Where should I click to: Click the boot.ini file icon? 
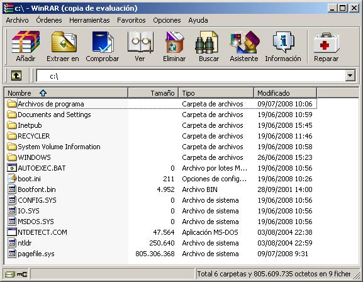click(12, 179)
